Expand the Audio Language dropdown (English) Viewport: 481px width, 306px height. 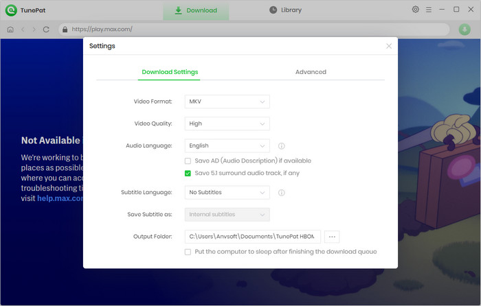(227, 146)
